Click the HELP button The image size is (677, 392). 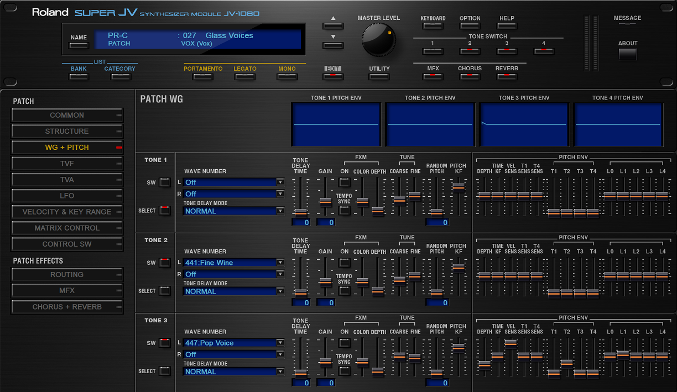507,25
